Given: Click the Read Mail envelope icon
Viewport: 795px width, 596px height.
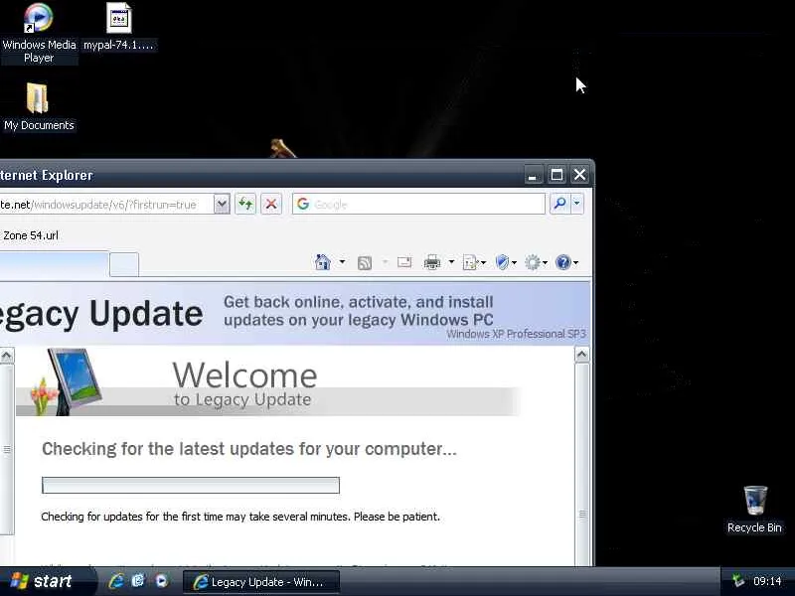Looking at the screenshot, I should pos(404,262).
